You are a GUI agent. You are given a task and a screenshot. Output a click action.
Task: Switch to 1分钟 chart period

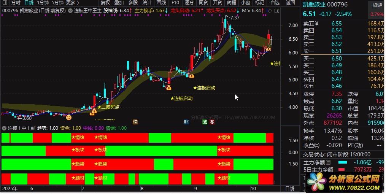pos(43,3)
